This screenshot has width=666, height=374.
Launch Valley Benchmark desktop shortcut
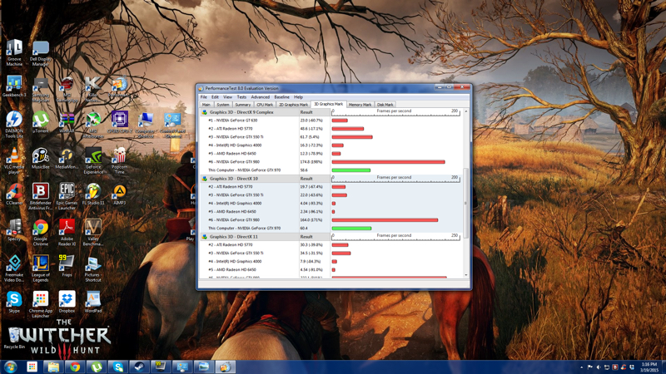click(x=93, y=233)
